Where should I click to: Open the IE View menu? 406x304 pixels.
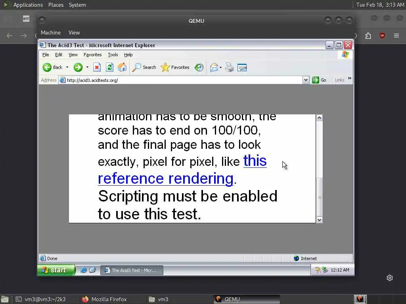tap(73, 55)
